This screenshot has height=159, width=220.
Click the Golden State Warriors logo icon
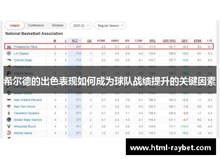click(x=9, y=119)
